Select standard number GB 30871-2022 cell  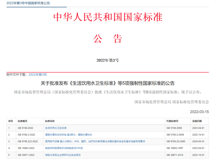click(26, 155)
